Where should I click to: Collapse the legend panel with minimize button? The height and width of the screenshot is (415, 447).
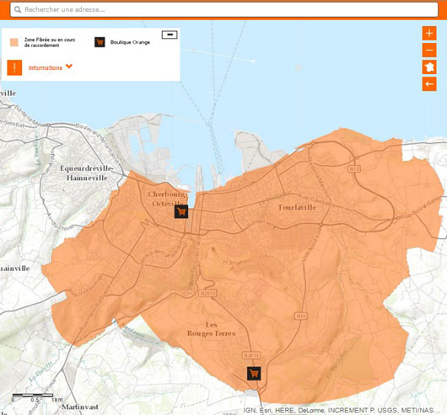click(x=170, y=35)
